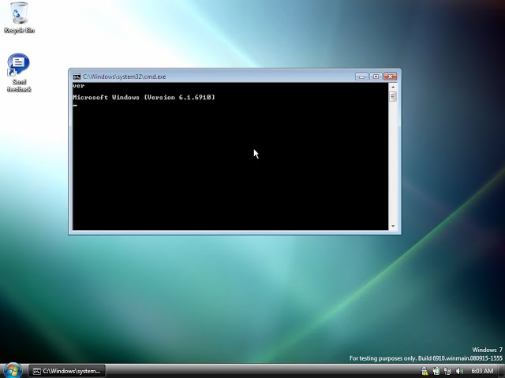Click the Show desktop button at taskbar end

(x=501, y=371)
